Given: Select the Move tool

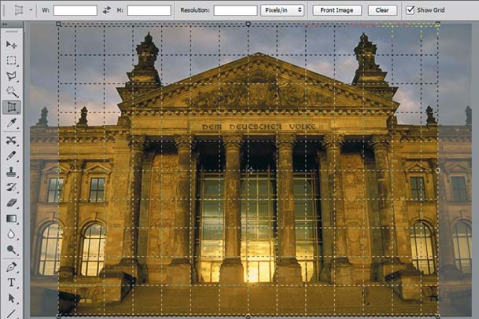Looking at the screenshot, I should pos(11,45).
